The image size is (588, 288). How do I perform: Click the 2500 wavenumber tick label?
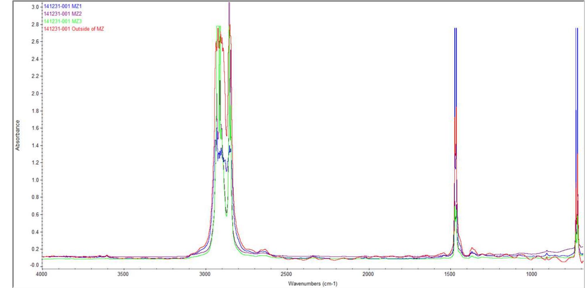coord(286,274)
